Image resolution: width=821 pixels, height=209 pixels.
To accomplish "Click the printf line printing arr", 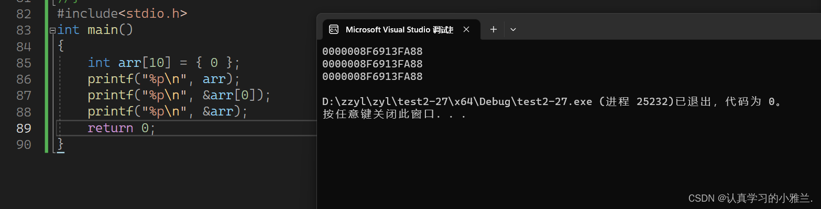I will [x=163, y=79].
